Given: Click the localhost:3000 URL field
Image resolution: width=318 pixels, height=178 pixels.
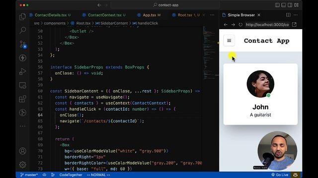Looking at the screenshot, I should coord(267,25).
